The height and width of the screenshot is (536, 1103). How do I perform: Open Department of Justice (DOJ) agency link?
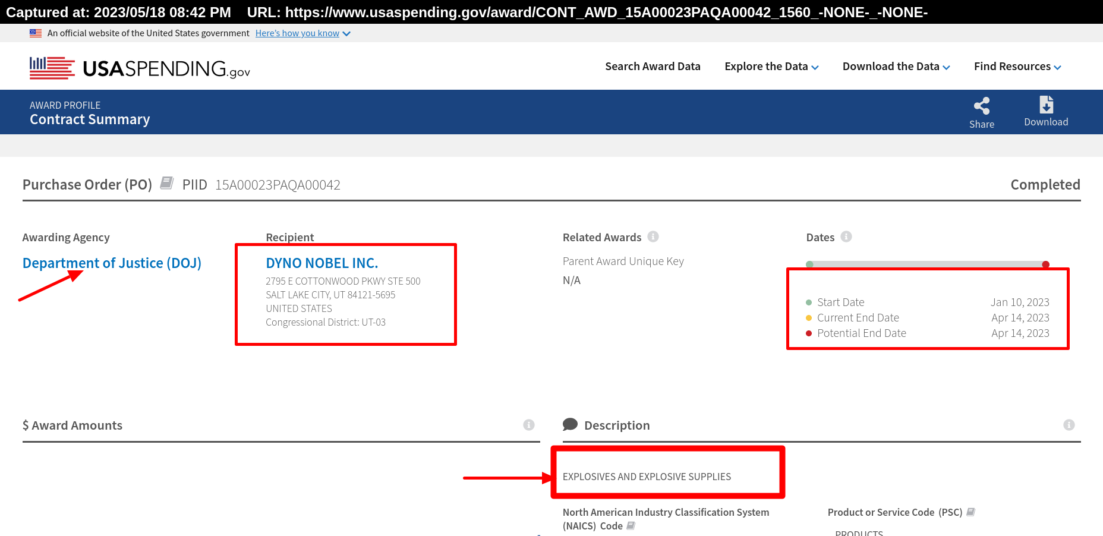click(112, 263)
